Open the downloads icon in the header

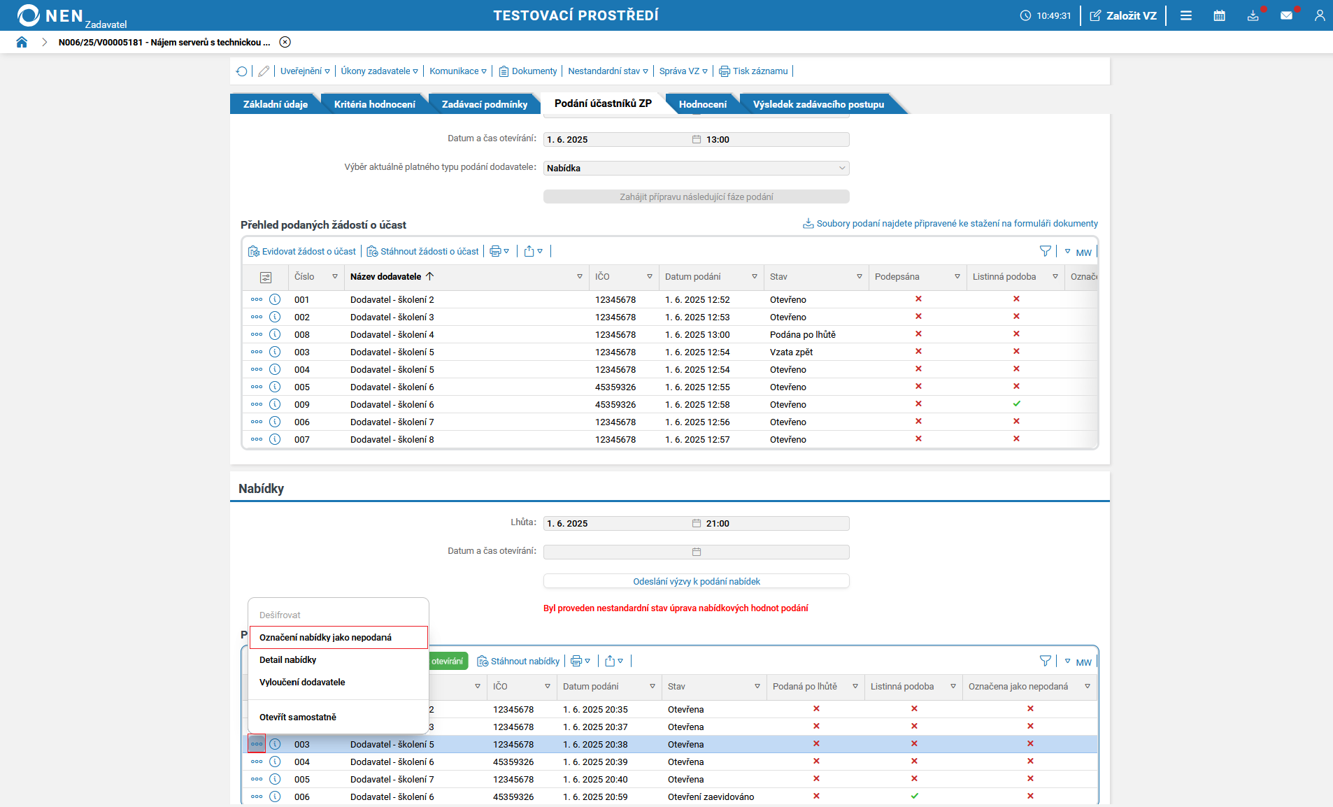(1253, 15)
